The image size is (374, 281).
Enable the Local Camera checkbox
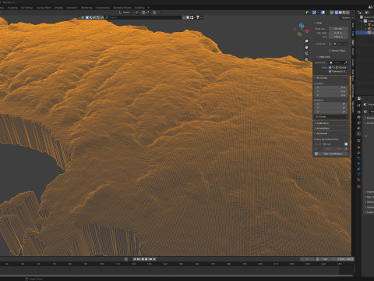tap(330, 44)
